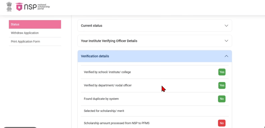Collapse the Verification details chevron
This screenshot has height=128, width=265.
[226, 56]
